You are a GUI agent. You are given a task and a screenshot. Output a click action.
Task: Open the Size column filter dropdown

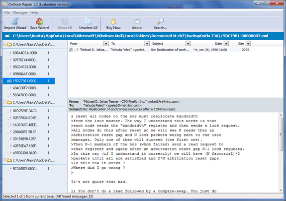pos(248,44)
